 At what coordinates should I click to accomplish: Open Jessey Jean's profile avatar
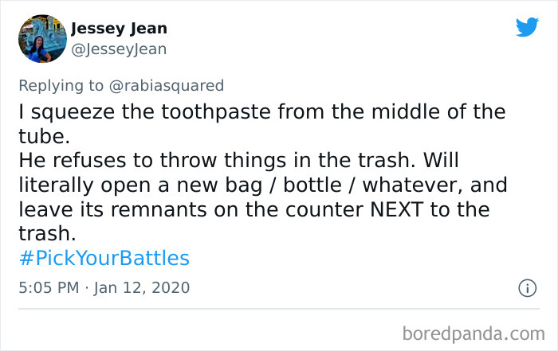(x=41, y=38)
